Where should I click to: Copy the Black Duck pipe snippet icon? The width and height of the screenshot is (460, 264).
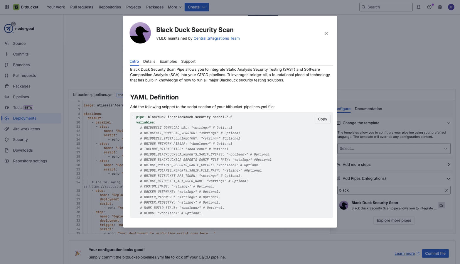pyautogui.click(x=441, y=206)
